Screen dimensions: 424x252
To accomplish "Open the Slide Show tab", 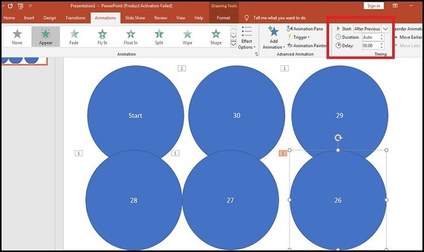I will point(136,18).
